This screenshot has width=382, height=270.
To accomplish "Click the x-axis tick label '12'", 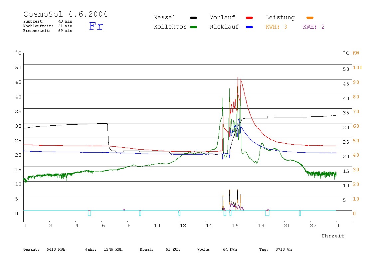I will click(x=183, y=225).
